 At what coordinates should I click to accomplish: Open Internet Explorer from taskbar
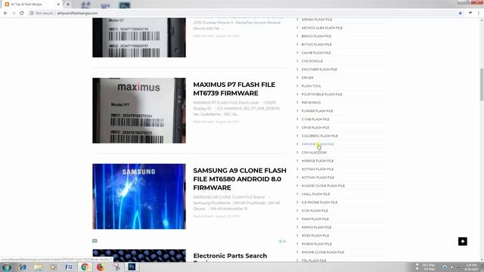pos(22,267)
